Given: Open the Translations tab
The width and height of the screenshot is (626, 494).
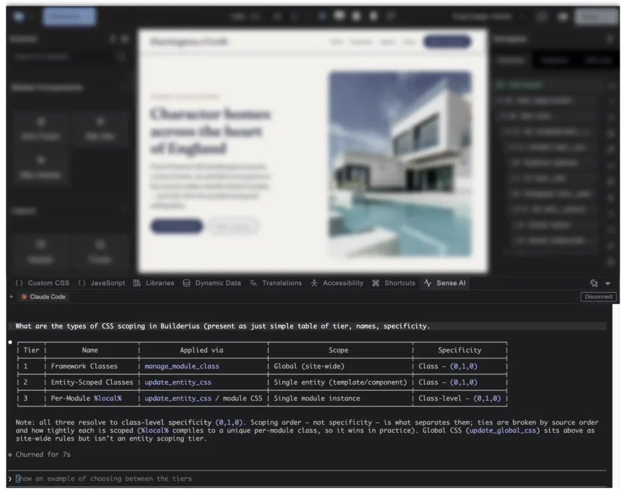Looking at the screenshot, I should pos(276,283).
